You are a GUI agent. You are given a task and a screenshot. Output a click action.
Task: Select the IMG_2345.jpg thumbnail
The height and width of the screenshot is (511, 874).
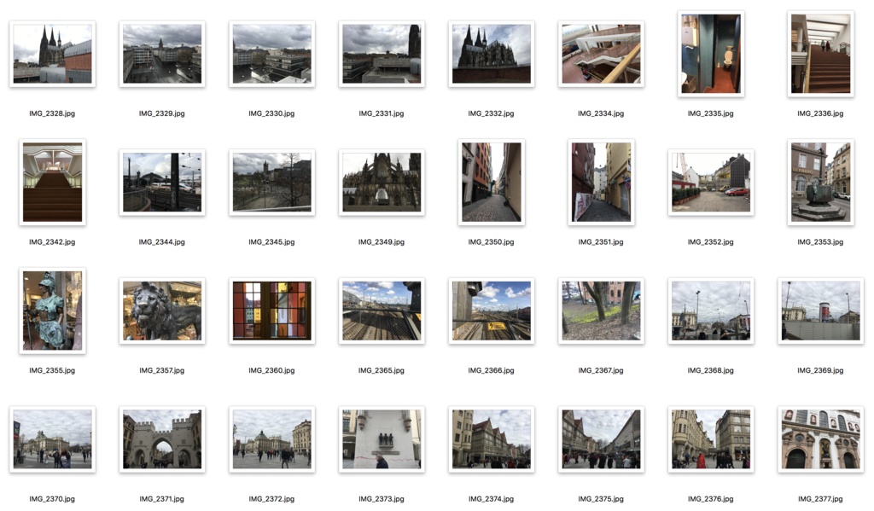272,183
